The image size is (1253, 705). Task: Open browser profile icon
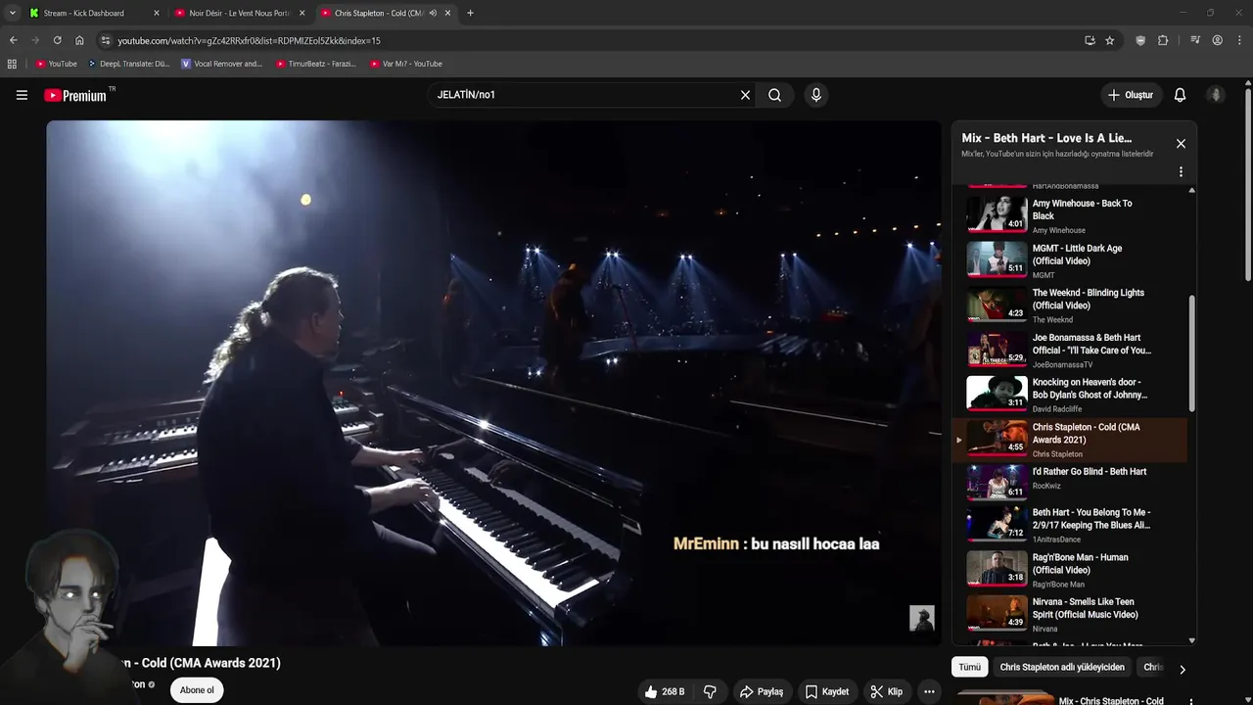click(x=1217, y=40)
